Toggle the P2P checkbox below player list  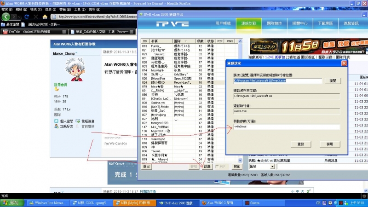[217, 167]
